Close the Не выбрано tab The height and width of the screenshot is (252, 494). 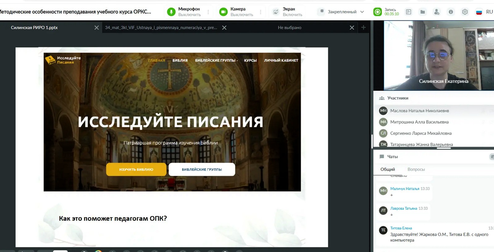pyautogui.click(x=352, y=27)
